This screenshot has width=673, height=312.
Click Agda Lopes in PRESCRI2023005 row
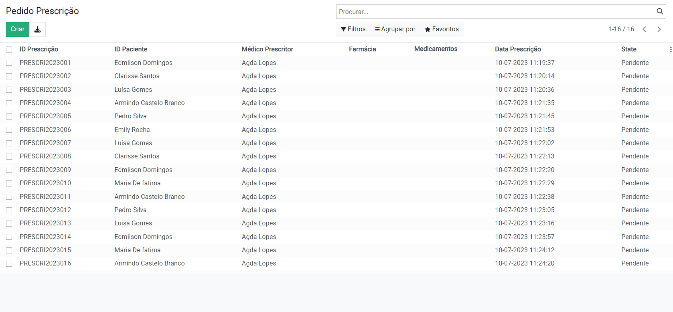(259, 116)
